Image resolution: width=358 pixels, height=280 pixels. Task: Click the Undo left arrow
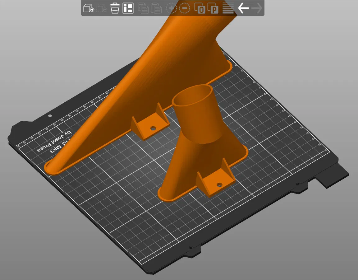[243, 8]
